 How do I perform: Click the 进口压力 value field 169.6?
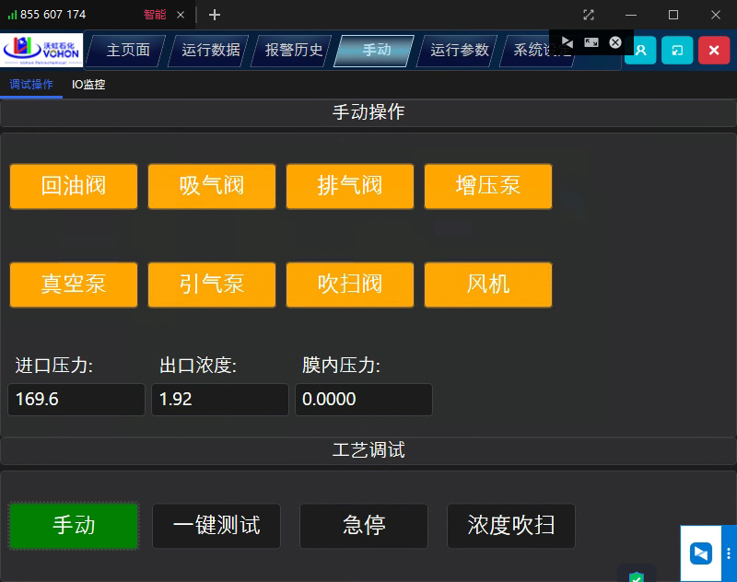[x=76, y=400]
